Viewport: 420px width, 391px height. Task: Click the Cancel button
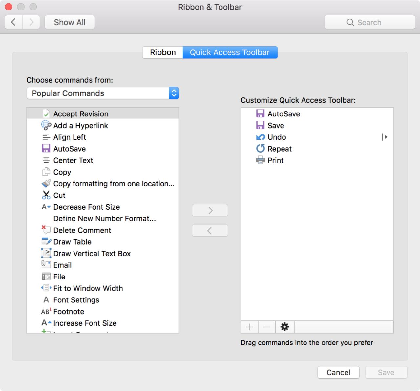(x=338, y=372)
